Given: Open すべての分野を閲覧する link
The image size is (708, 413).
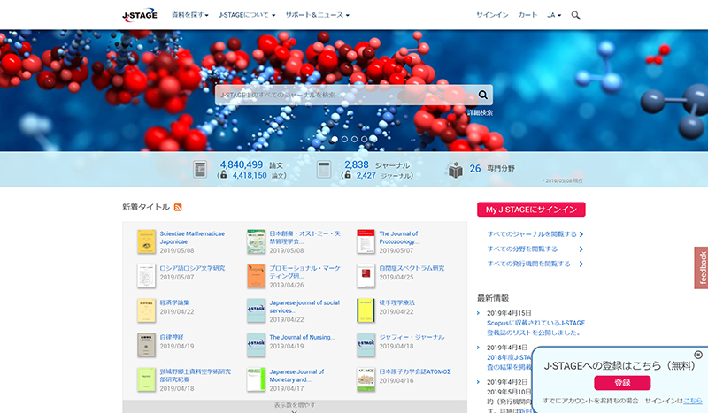Looking at the screenshot, I should pyautogui.click(x=535, y=249).
